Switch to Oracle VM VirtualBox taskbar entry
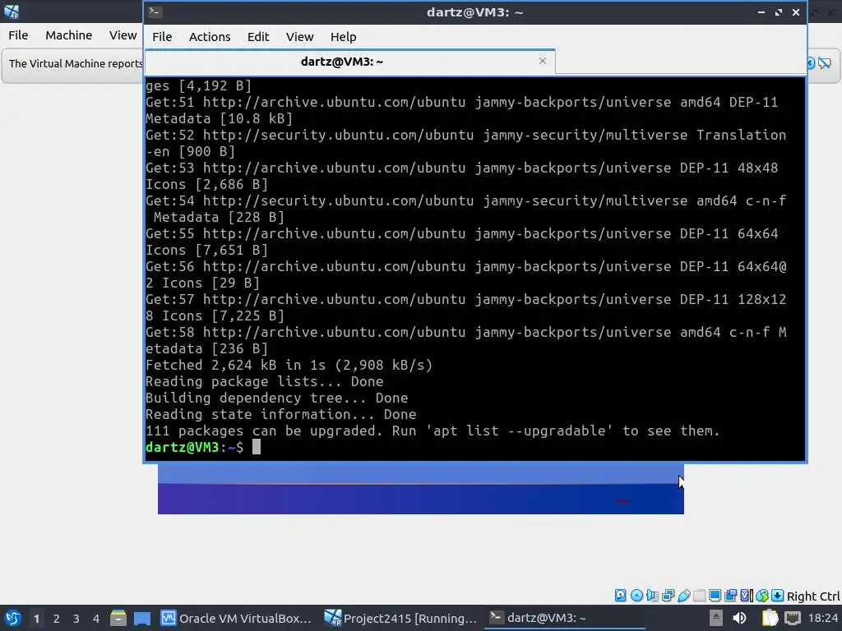 (x=236, y=618)
